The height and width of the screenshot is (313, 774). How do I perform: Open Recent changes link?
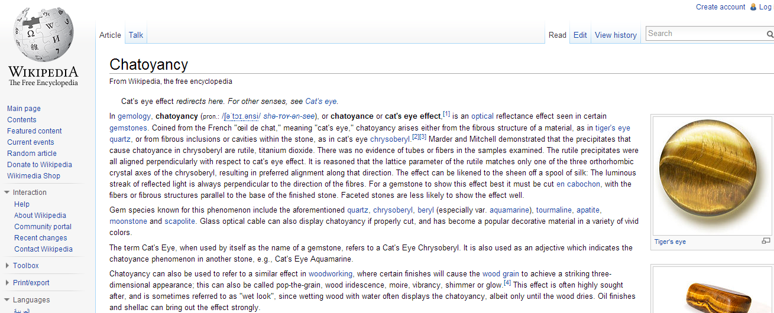[41, 238]
